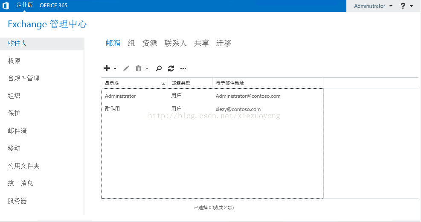The height and width of the screenshot is (222, 421).
Task: Expand dropdown arrow next to trash icon
Action: click(147, 69)
